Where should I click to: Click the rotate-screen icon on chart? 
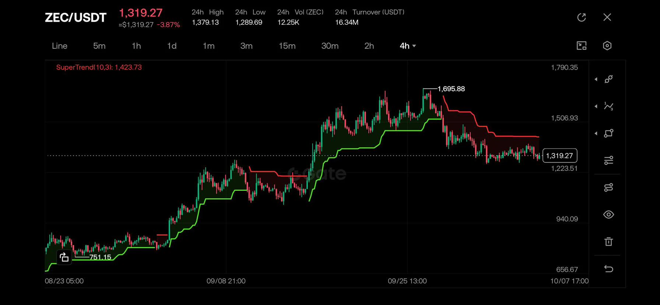(x=64, y=257)
